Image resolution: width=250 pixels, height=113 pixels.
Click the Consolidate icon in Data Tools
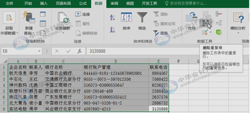tap(219, 14)
